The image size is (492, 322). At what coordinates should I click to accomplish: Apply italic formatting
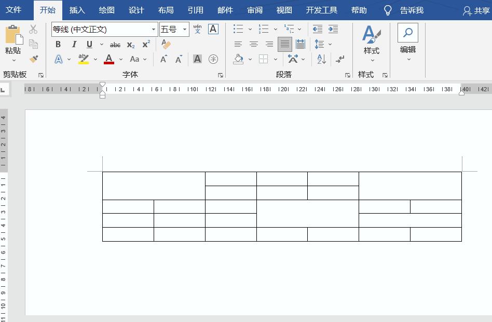(x=74, y=45)
